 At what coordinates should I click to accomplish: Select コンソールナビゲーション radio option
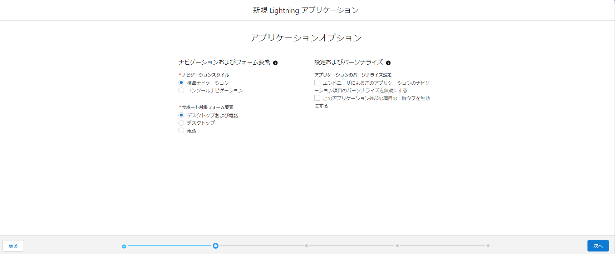pos(181,90)
